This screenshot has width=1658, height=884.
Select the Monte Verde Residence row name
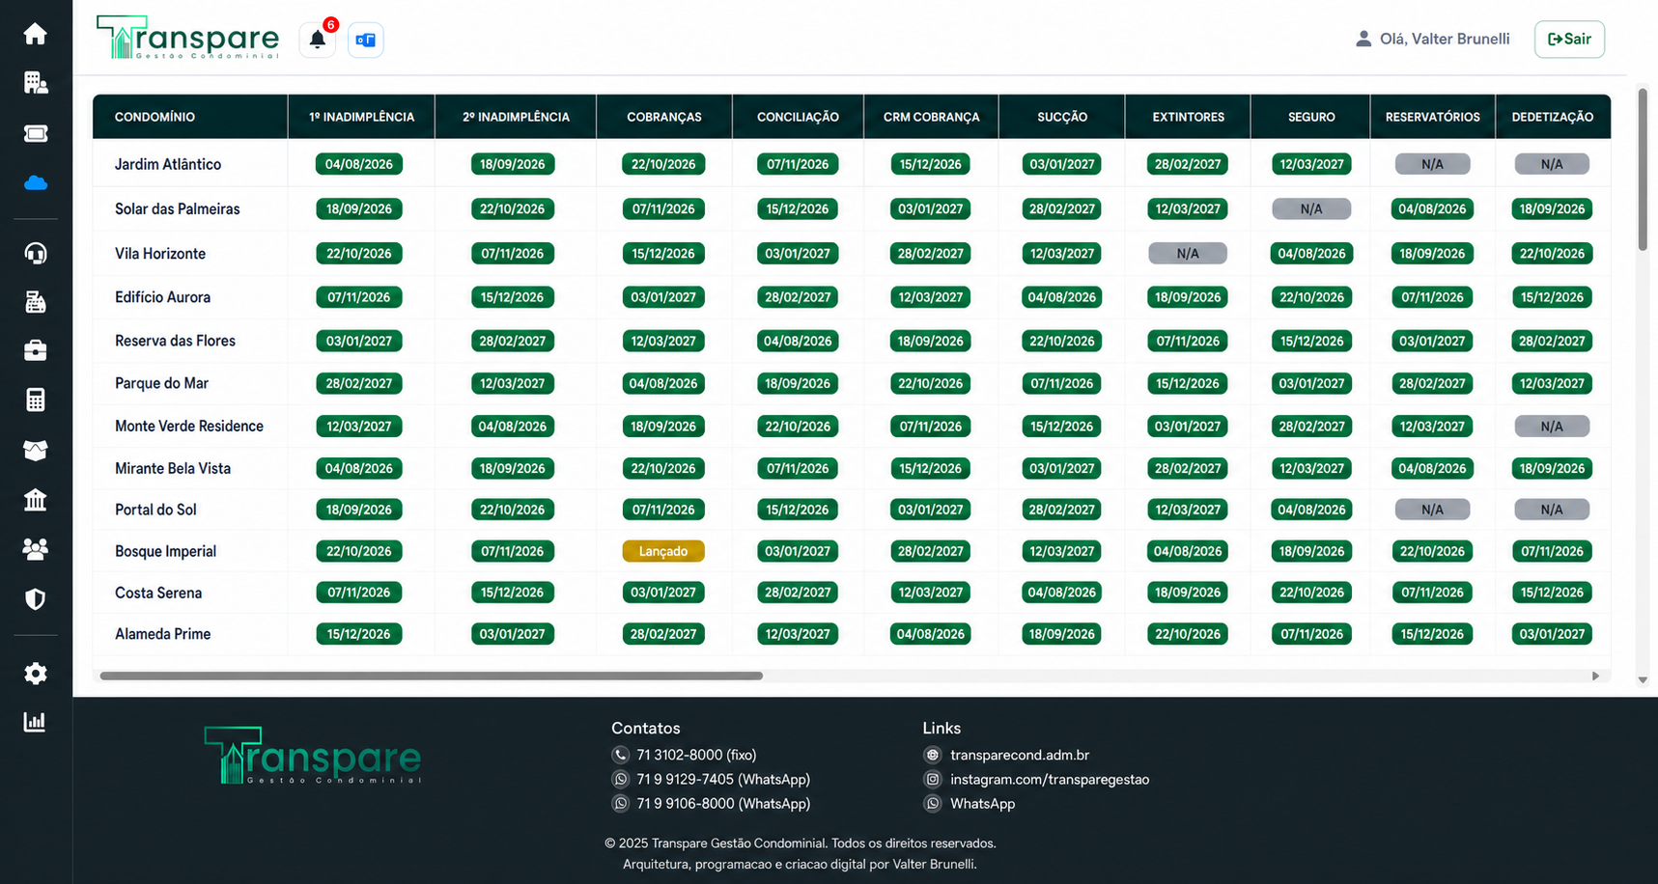pos(189,426)
